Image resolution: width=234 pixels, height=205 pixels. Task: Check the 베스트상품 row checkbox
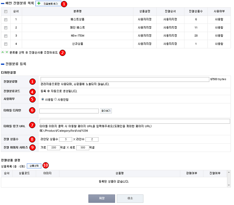(6, 19)
